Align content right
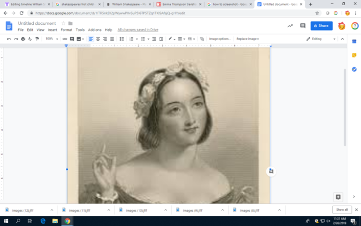The image size is (361, 226). tap(105, 39)
